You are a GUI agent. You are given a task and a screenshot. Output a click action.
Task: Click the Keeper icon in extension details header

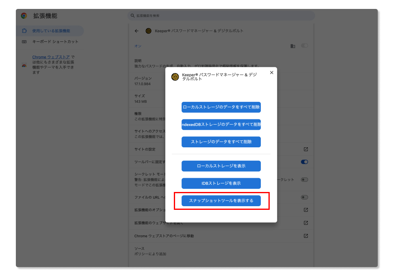click(x=148, y=31)
